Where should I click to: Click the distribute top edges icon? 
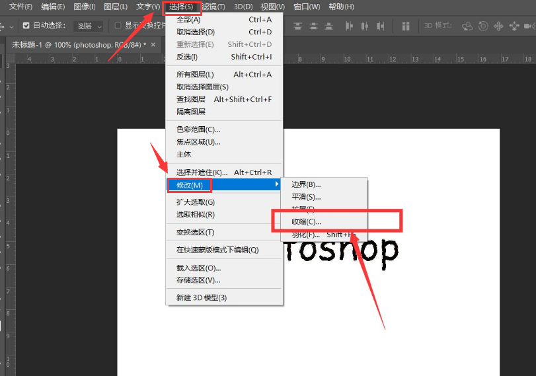tap(297, 26)
